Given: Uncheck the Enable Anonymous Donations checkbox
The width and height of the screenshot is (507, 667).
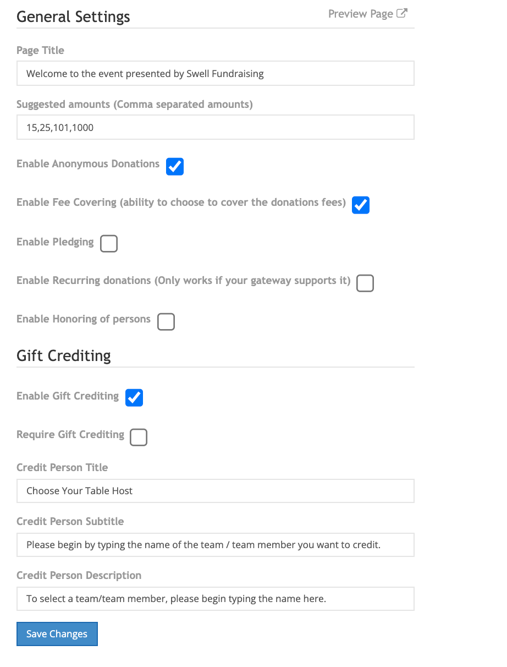Looking at the screenshot, I should [x=175, y=166].
